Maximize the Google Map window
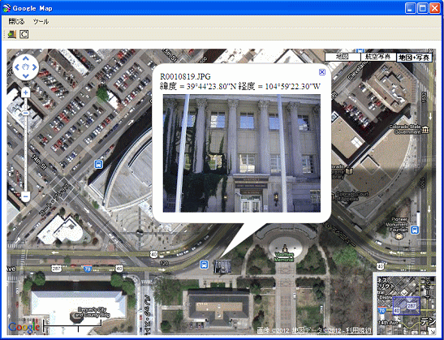Screen dimensions: 444x340 tap(423, 8)
